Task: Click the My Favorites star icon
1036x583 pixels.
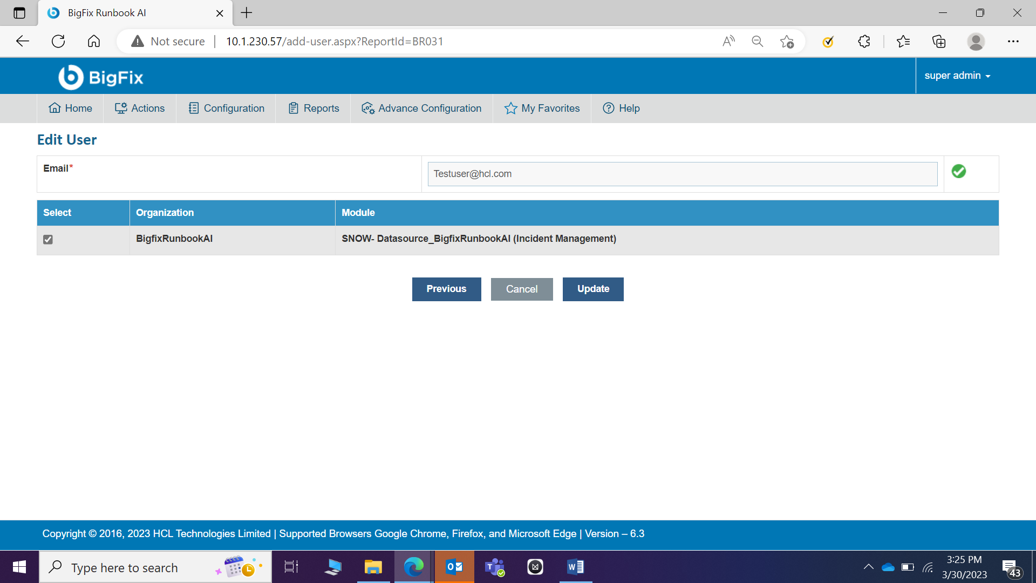Action: point(510,109)
